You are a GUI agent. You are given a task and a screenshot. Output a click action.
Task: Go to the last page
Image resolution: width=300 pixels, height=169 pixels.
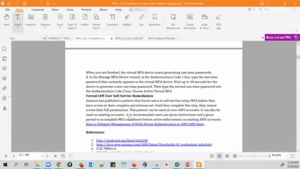point(55,156)
